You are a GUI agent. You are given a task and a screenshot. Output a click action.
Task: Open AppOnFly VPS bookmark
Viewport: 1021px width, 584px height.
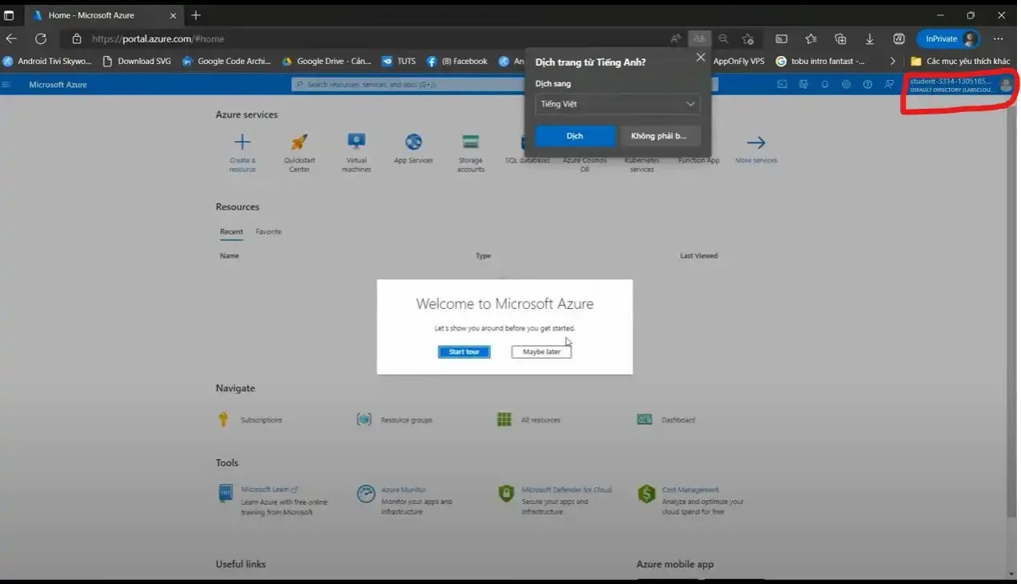pyautogui.click(x=739, y=61)
